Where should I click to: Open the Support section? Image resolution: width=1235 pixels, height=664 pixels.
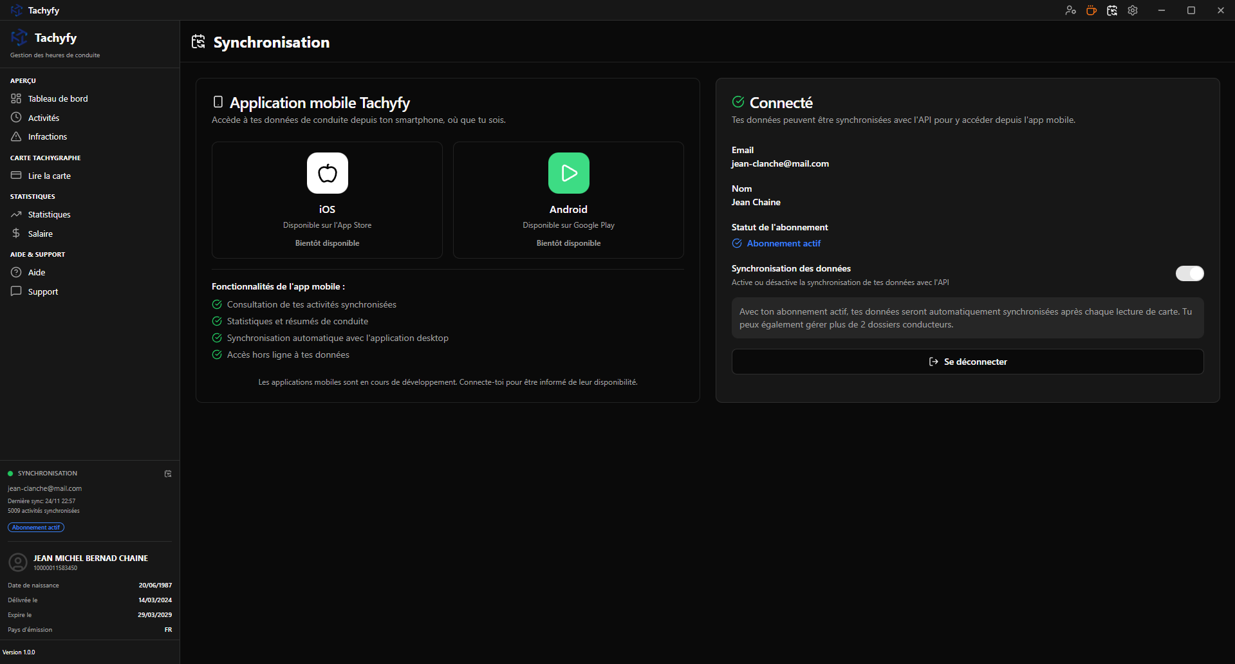(42, 291)
